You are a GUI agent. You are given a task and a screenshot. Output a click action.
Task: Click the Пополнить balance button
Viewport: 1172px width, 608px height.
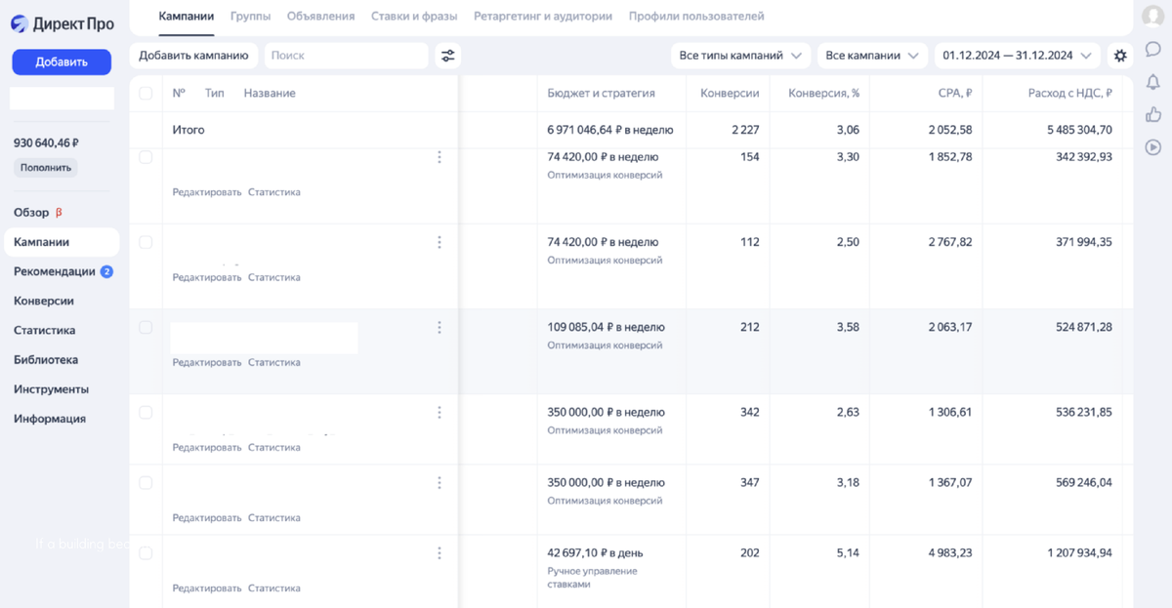tap(46, 167)
